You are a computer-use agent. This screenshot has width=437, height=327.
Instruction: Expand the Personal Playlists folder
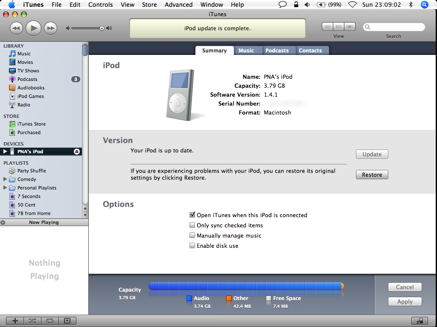[5, 188]
